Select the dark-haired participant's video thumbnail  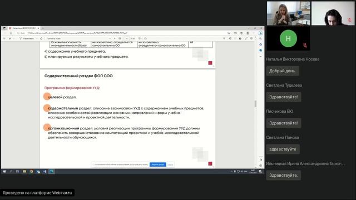pos(333,13)
